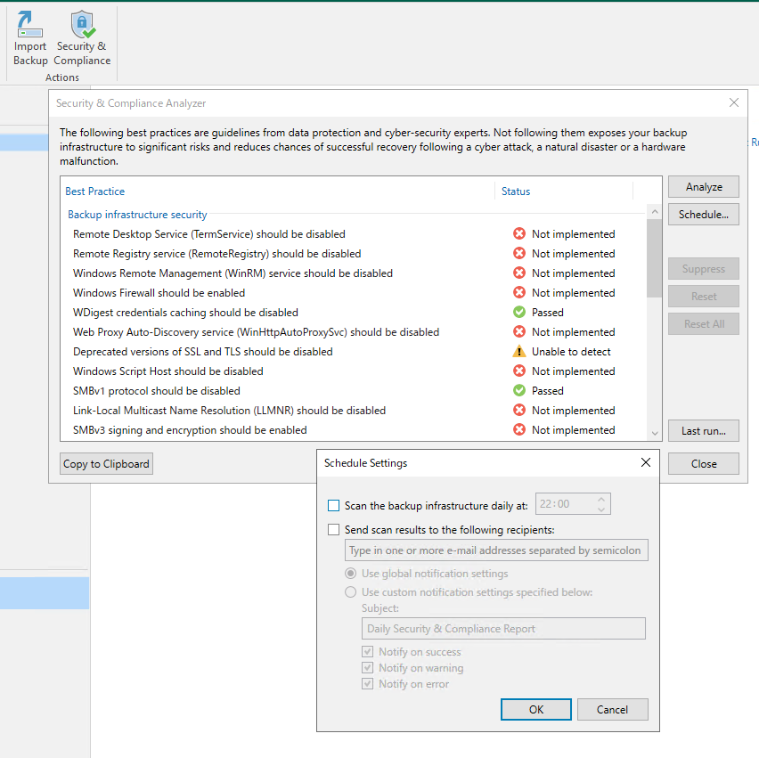The image size is (759, 758).
Task: Click green Passed icon for SMBv1 protocol row
Action: [x=518, y=390]
